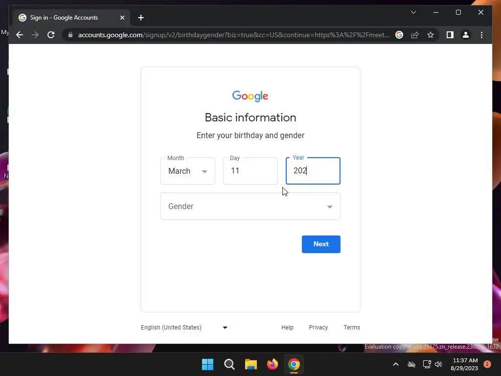The image size is (501, 376).
Task: Share this page icon
Action: pyautogui.click(x=415, y=35)
